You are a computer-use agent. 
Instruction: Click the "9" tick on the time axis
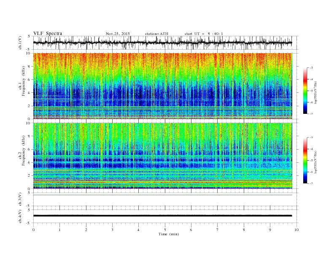tap(270, 230)
